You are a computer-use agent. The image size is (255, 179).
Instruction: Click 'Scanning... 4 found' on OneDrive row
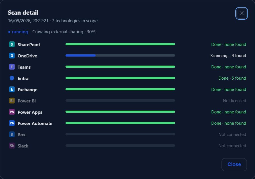coord(228,56)
